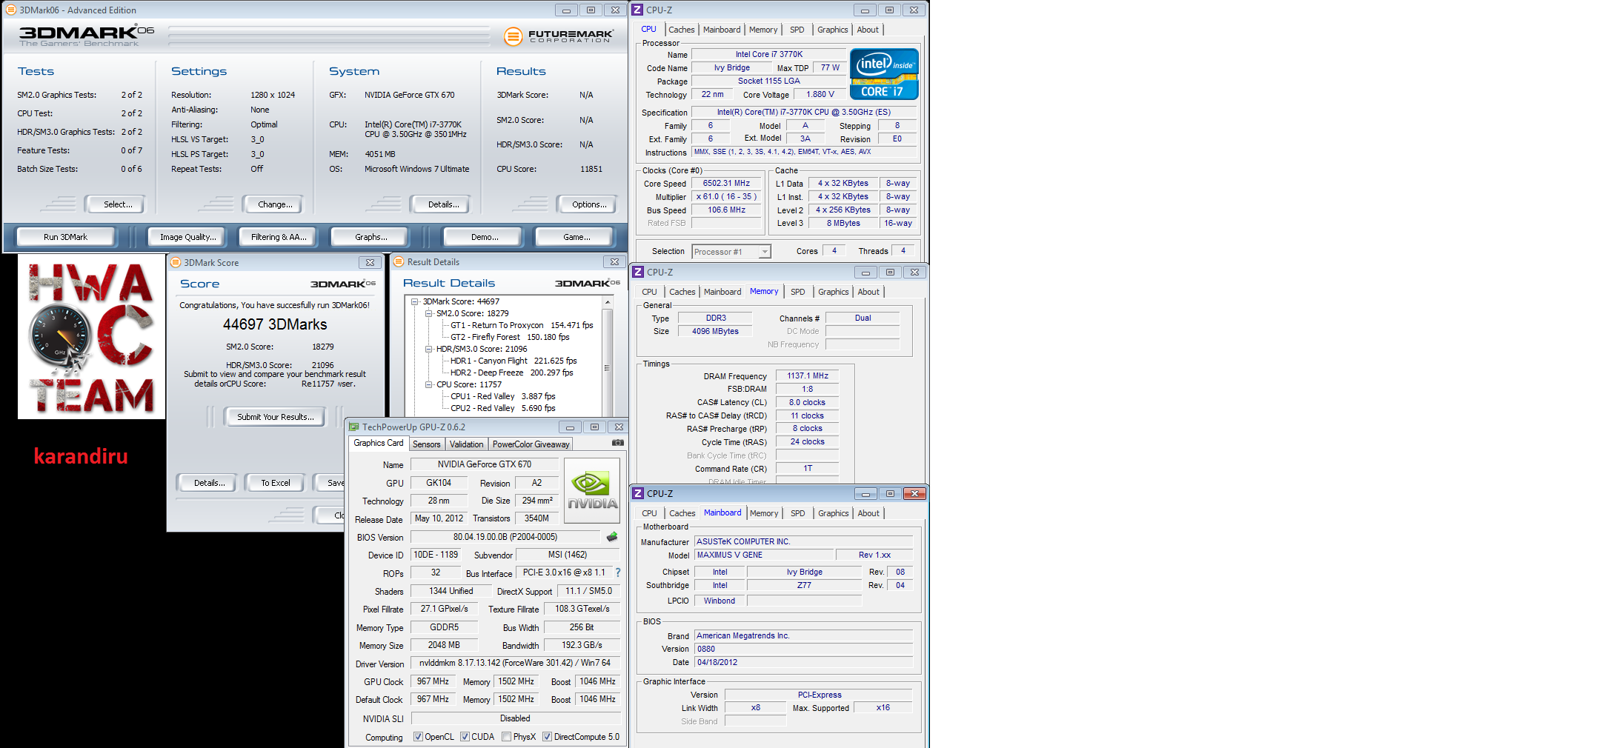
Task: Click the CPU-Z icon of the CPU tab window
Action: (x=637, y=10)
